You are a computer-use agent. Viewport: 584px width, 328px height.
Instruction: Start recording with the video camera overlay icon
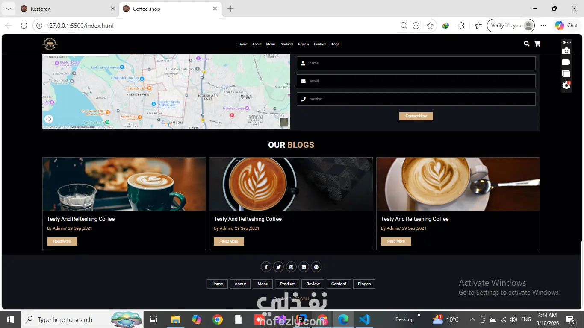566,62
